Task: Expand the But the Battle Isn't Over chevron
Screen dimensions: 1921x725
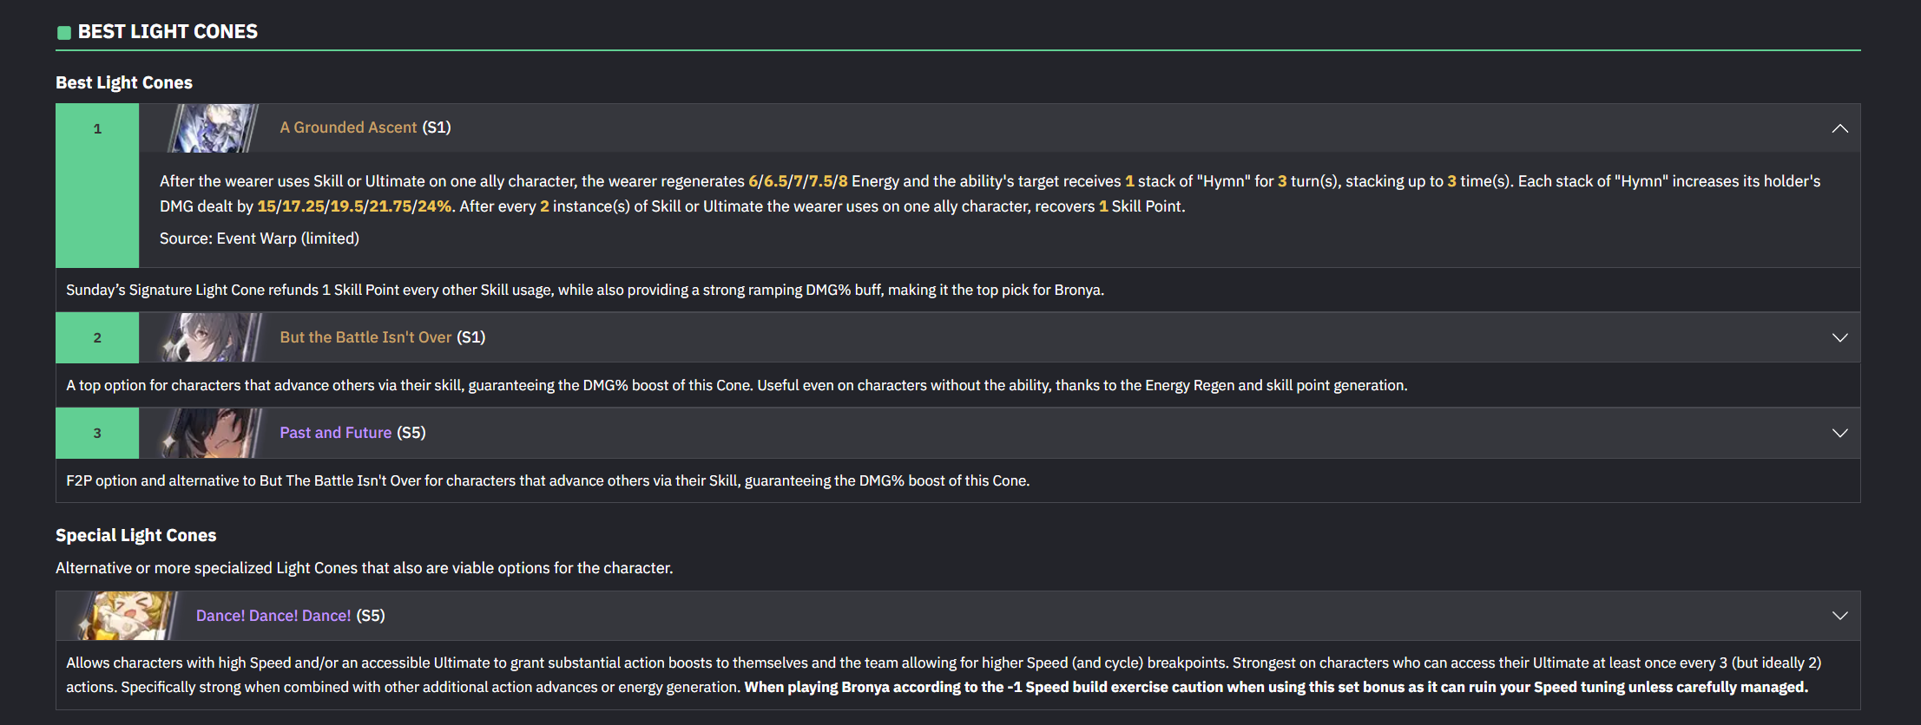Action: pyautogui.click(x=1839, y=337)
